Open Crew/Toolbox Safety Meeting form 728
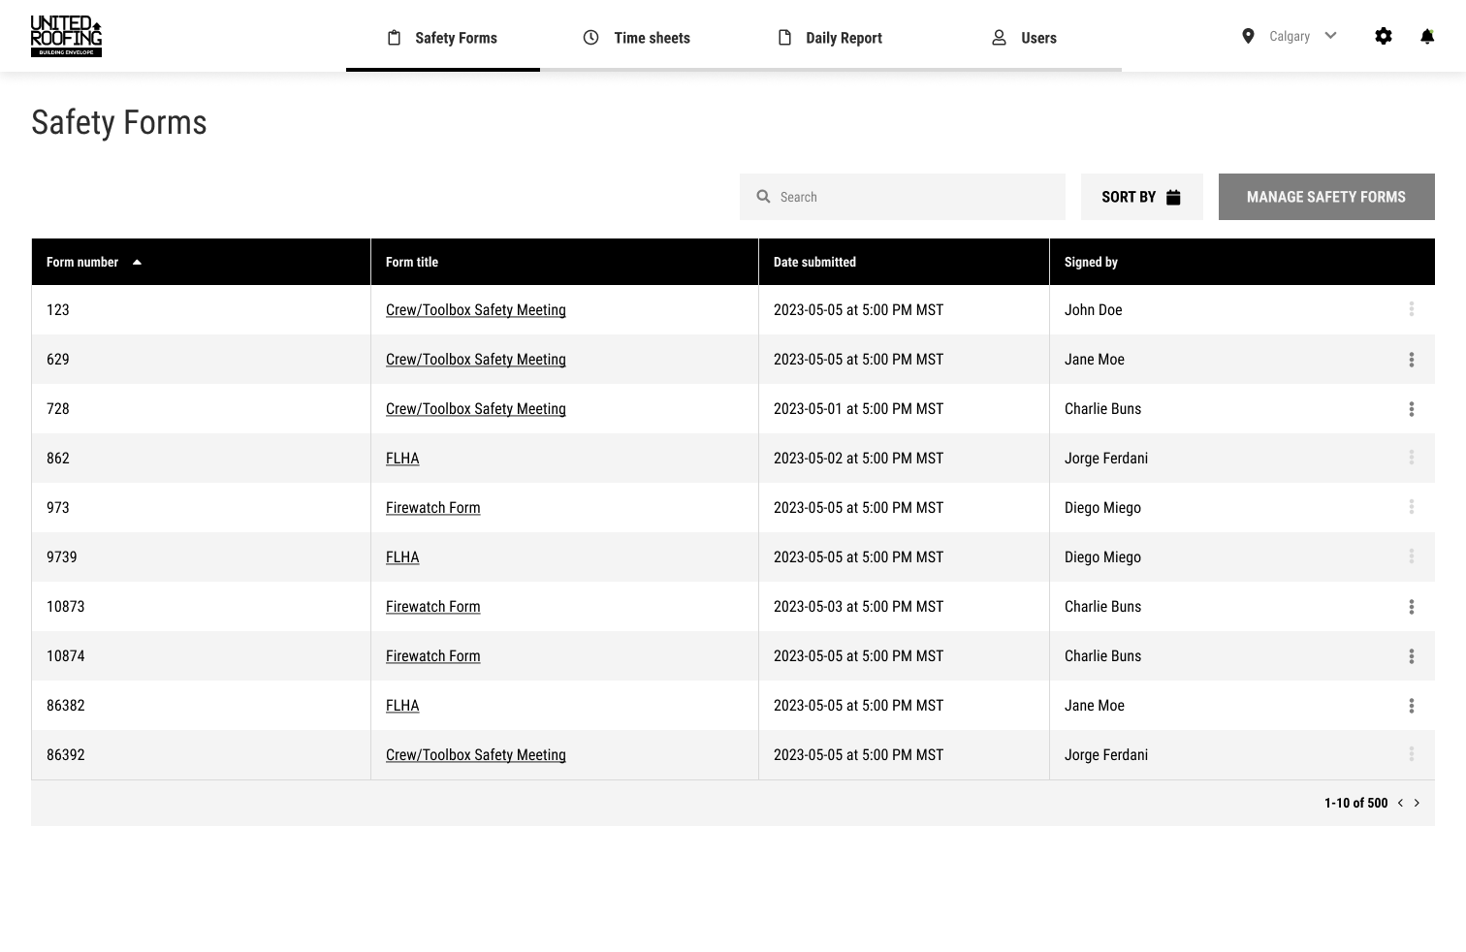This screenshot has height=952, width=1466. (x=475, y=409)
